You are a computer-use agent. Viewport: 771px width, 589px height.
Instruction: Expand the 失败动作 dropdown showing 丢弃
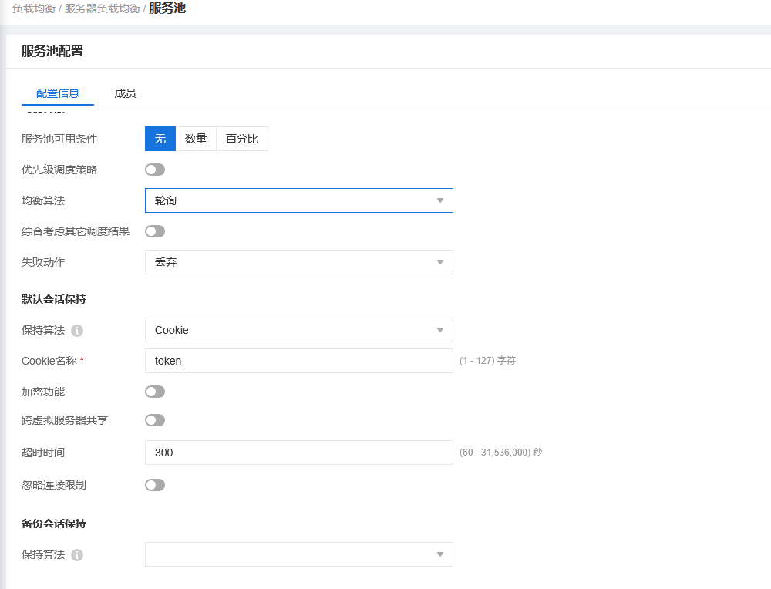point(298,262)
